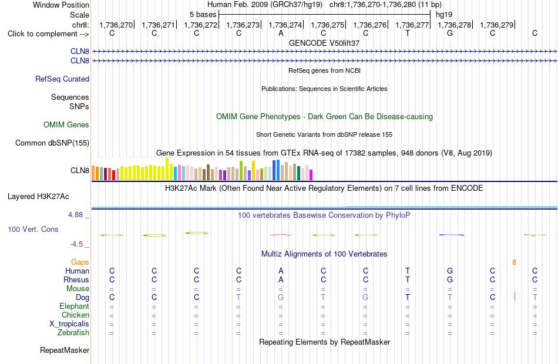Image resolution: width=558 pixels, height=364 pixels.
Task: Click the 'hg19' label by the scale bar
Action: tap(444, 15)
